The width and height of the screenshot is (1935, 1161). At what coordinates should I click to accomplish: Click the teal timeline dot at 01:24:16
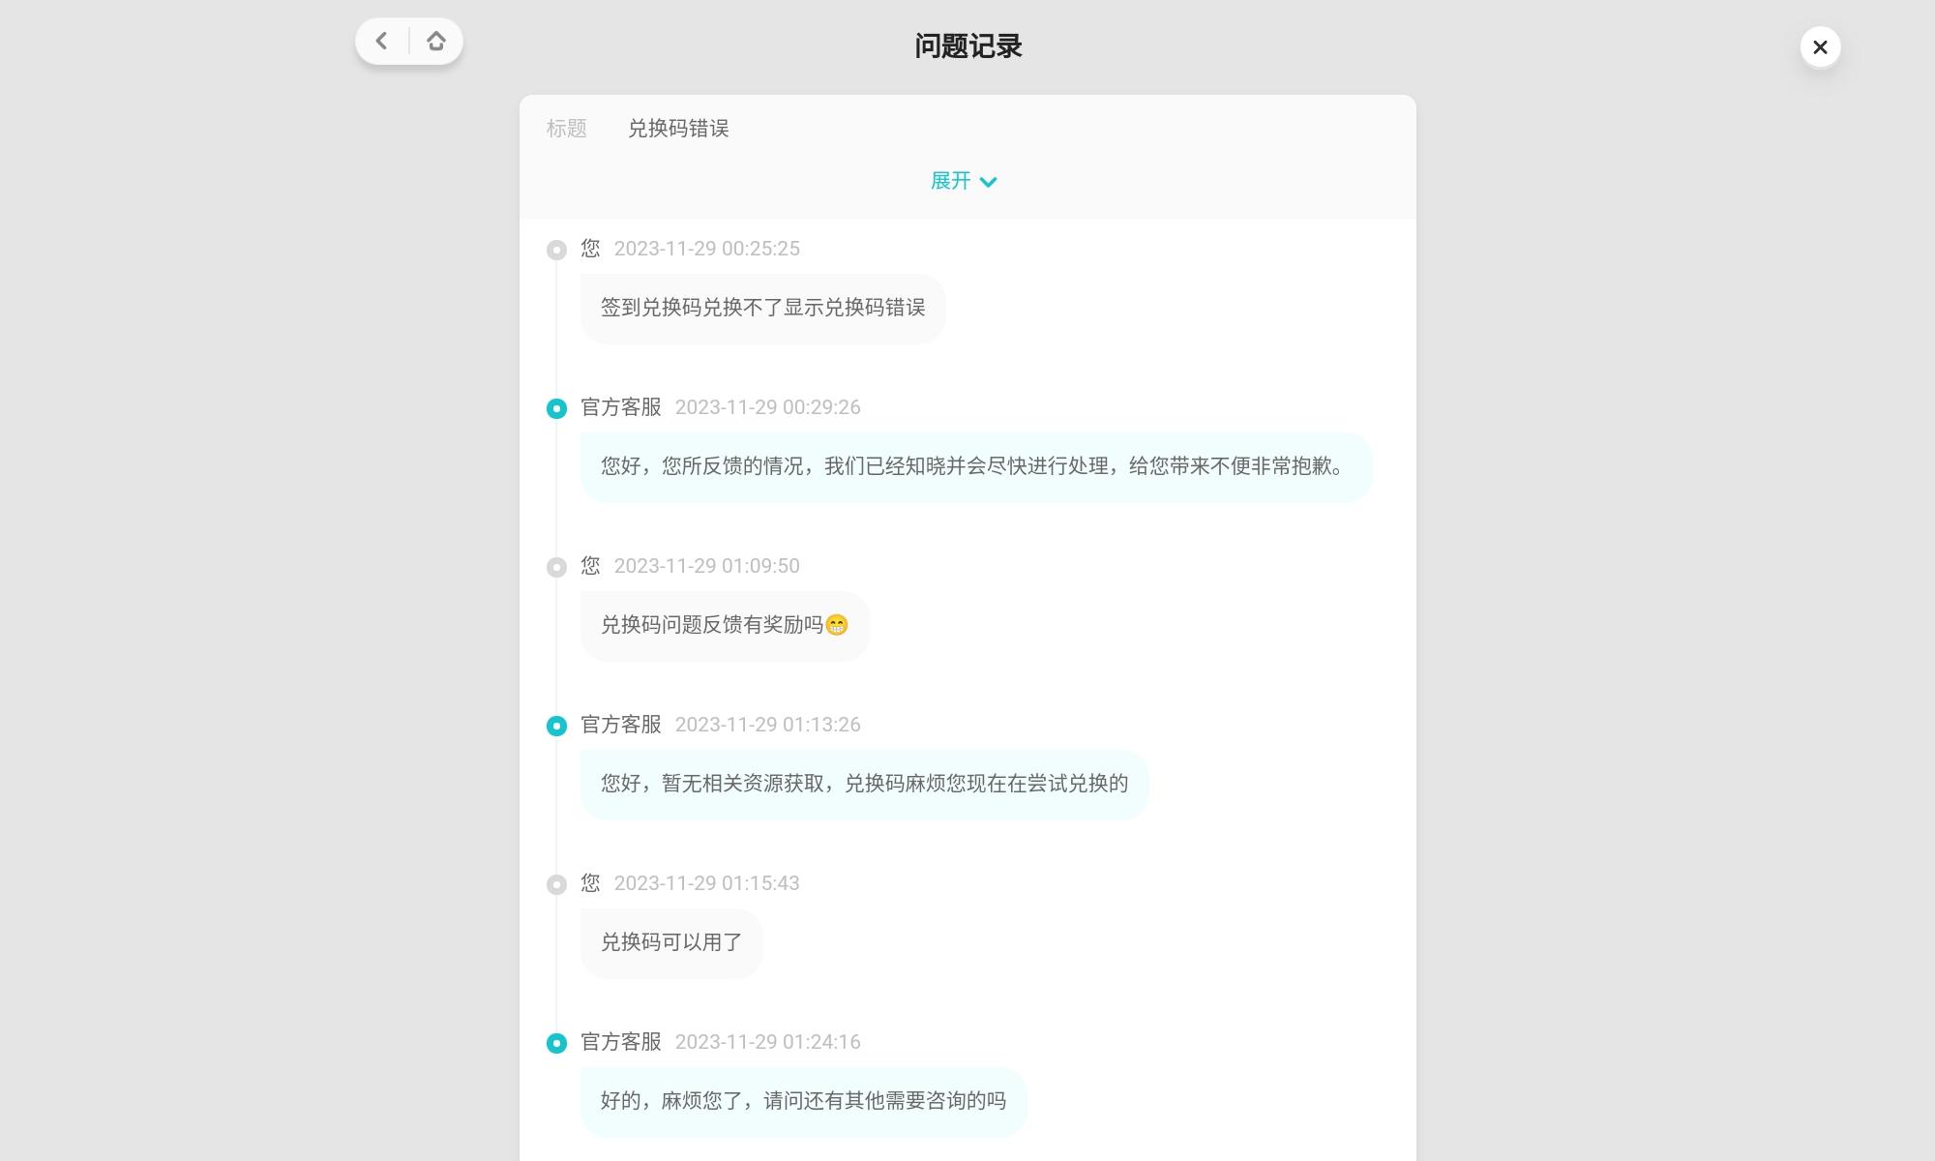[556, 1044]
